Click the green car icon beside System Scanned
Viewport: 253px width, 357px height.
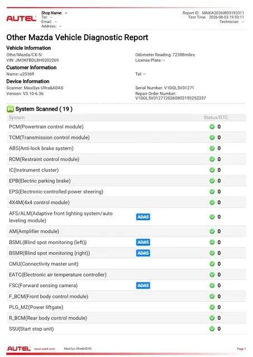pyautogui.click(x=10, y=109)
